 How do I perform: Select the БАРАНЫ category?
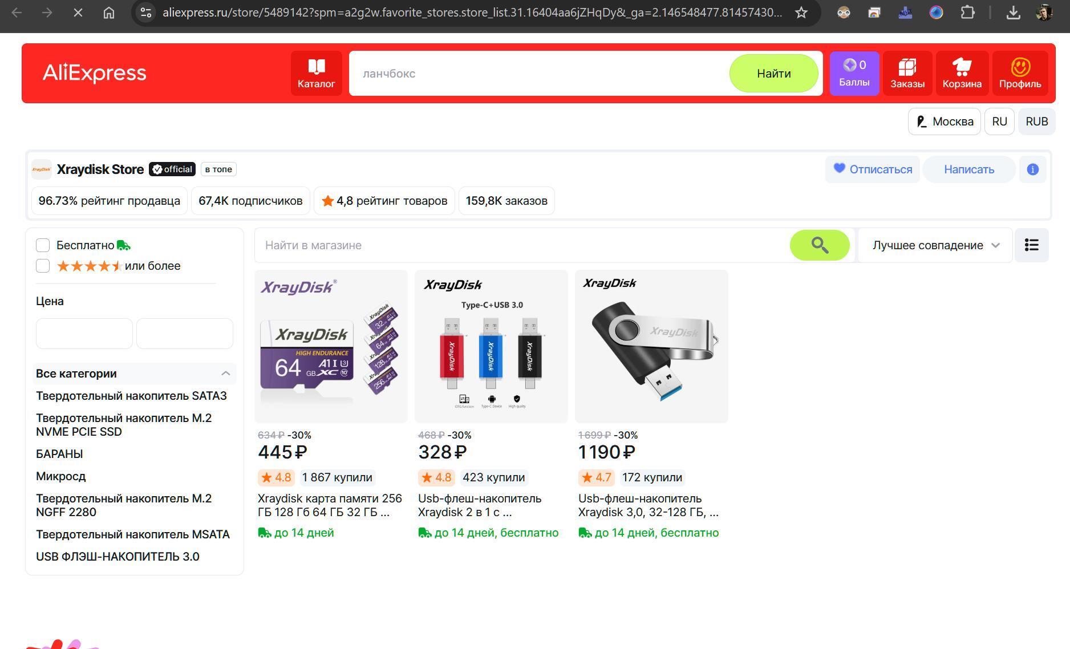(x=59, y=454)
